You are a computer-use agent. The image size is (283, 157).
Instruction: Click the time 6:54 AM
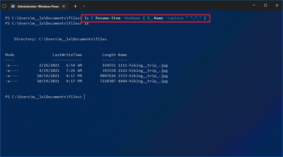click(74, 65)
